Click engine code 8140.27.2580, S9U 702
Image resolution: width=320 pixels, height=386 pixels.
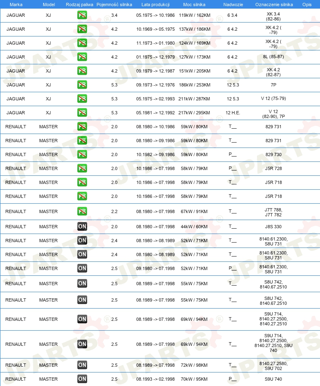point(273,366)
